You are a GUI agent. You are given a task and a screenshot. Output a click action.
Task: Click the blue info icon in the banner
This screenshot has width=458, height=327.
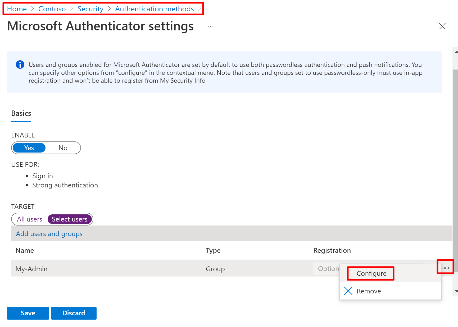[x=20, y=65]
